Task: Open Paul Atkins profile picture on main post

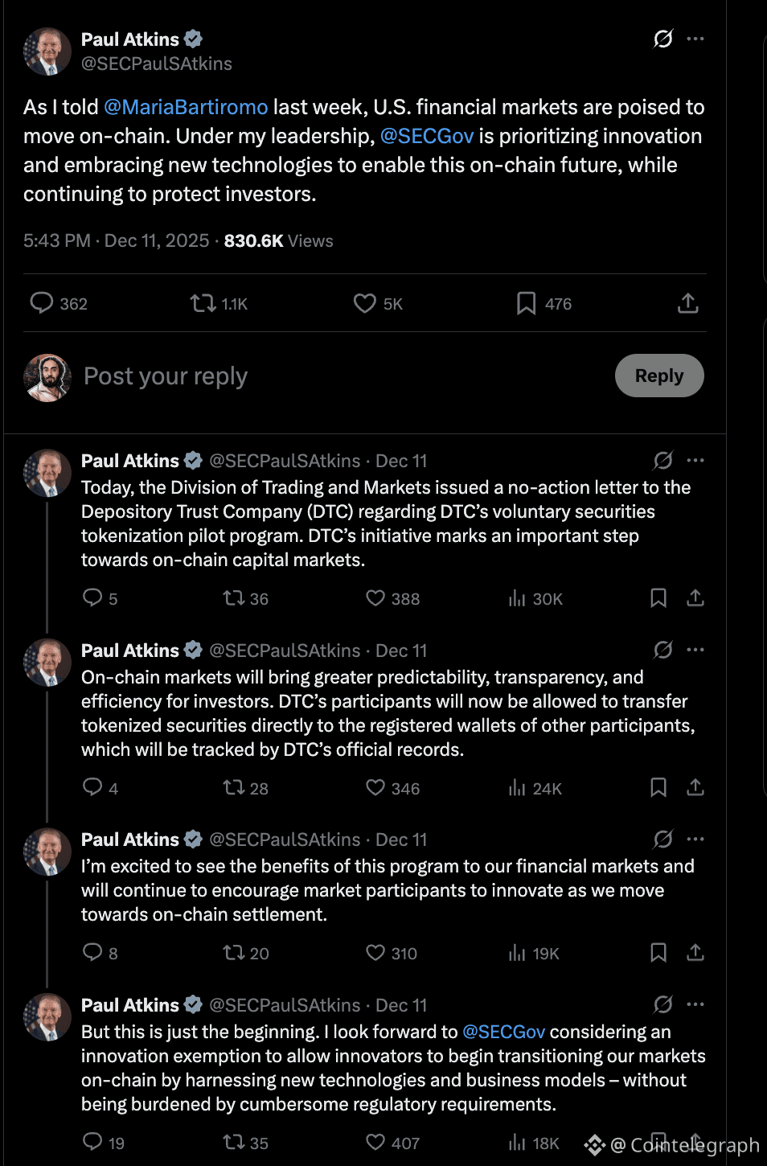Action: (x=47, y=51)
